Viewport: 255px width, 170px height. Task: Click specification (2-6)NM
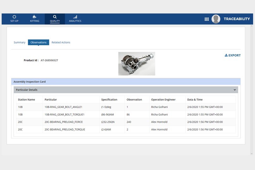tap(106, 129)
